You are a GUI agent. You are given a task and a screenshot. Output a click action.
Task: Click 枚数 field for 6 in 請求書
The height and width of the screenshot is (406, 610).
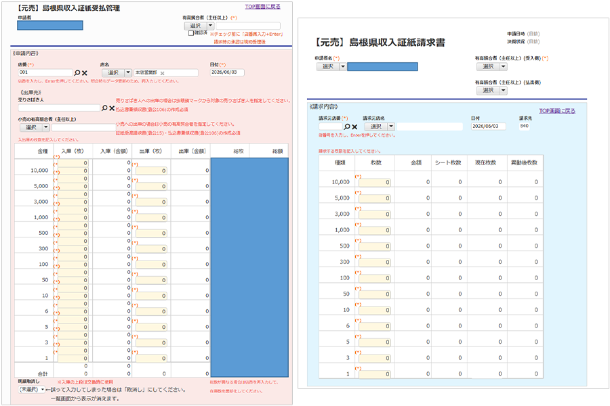pyautogui.click(x=375, y=326)
